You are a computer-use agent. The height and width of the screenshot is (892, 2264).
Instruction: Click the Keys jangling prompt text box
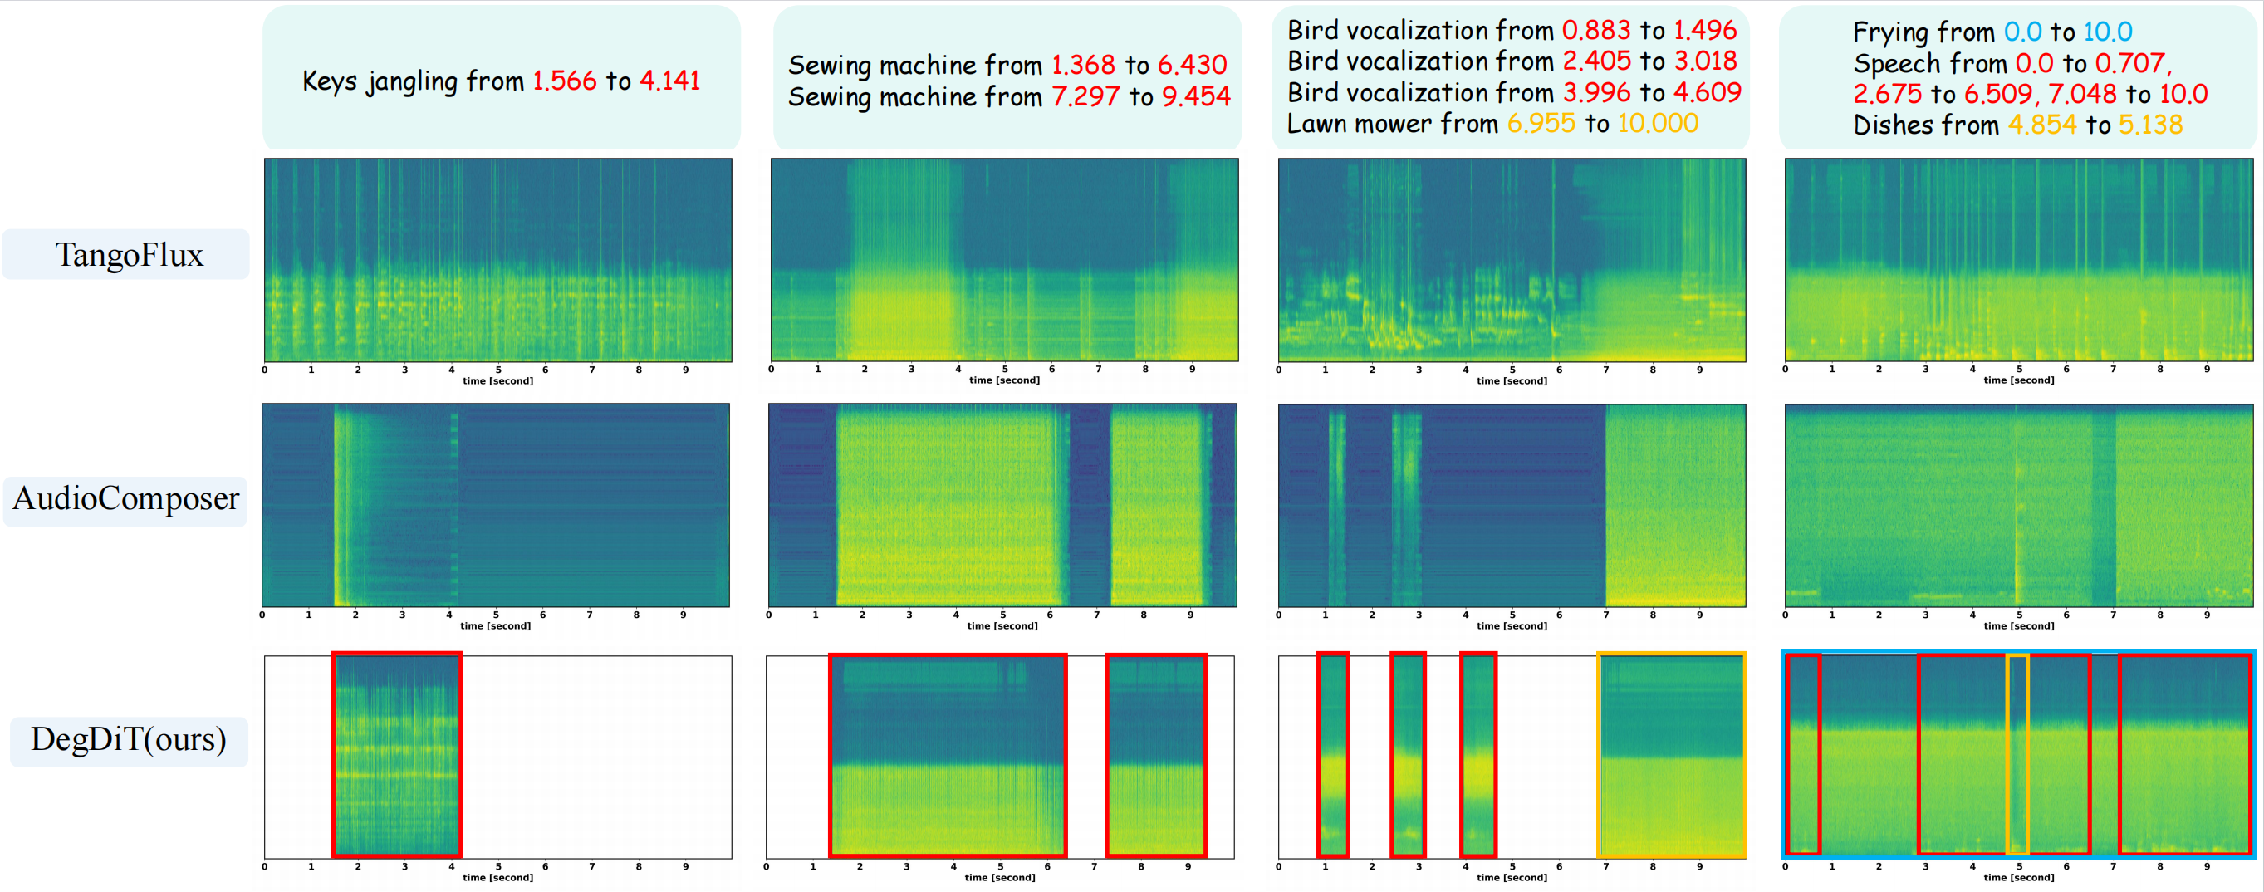tap(501, 81)
